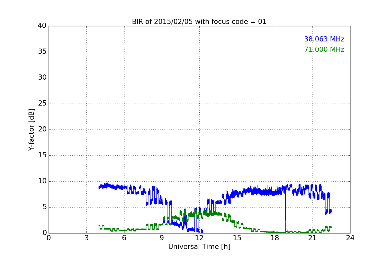Click the y-axis tick label "15"
The height and width of the screenshot is (259, 389).
42,155
